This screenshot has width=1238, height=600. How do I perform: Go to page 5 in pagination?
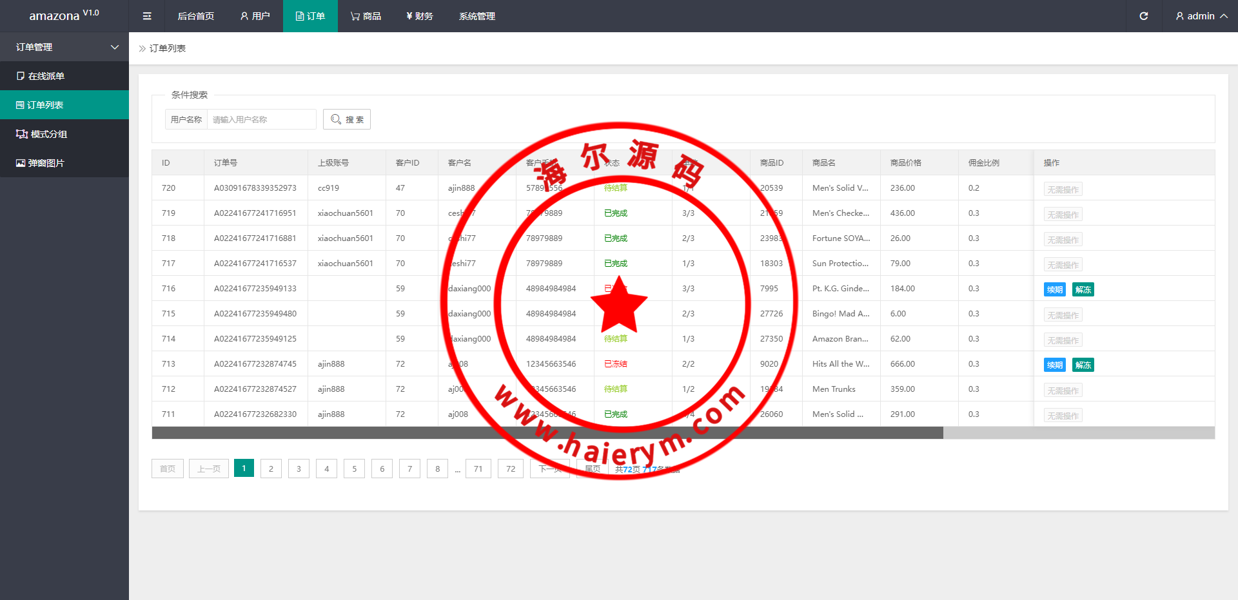[x=354, y=469]
